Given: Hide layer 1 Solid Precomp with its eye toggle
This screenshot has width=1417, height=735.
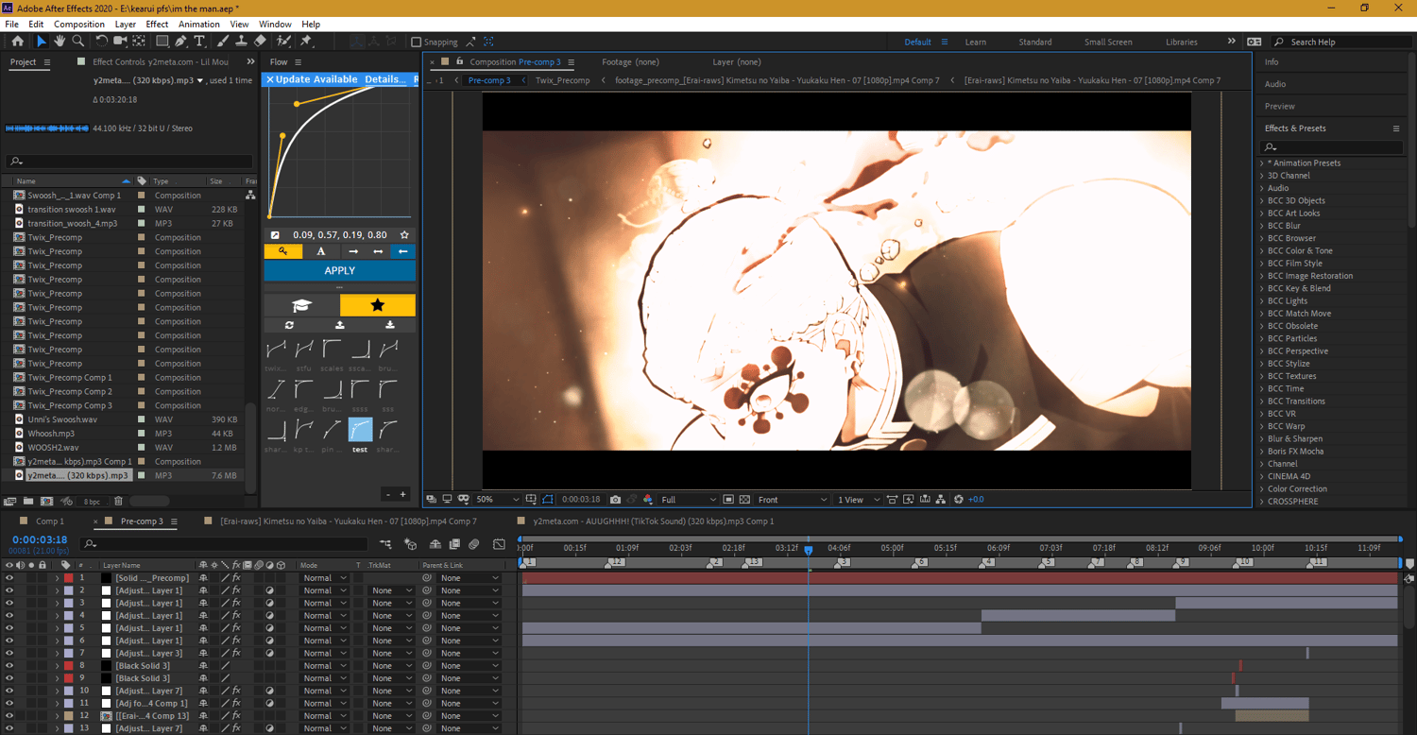Looking at the screenshot, I should (9, 578).
